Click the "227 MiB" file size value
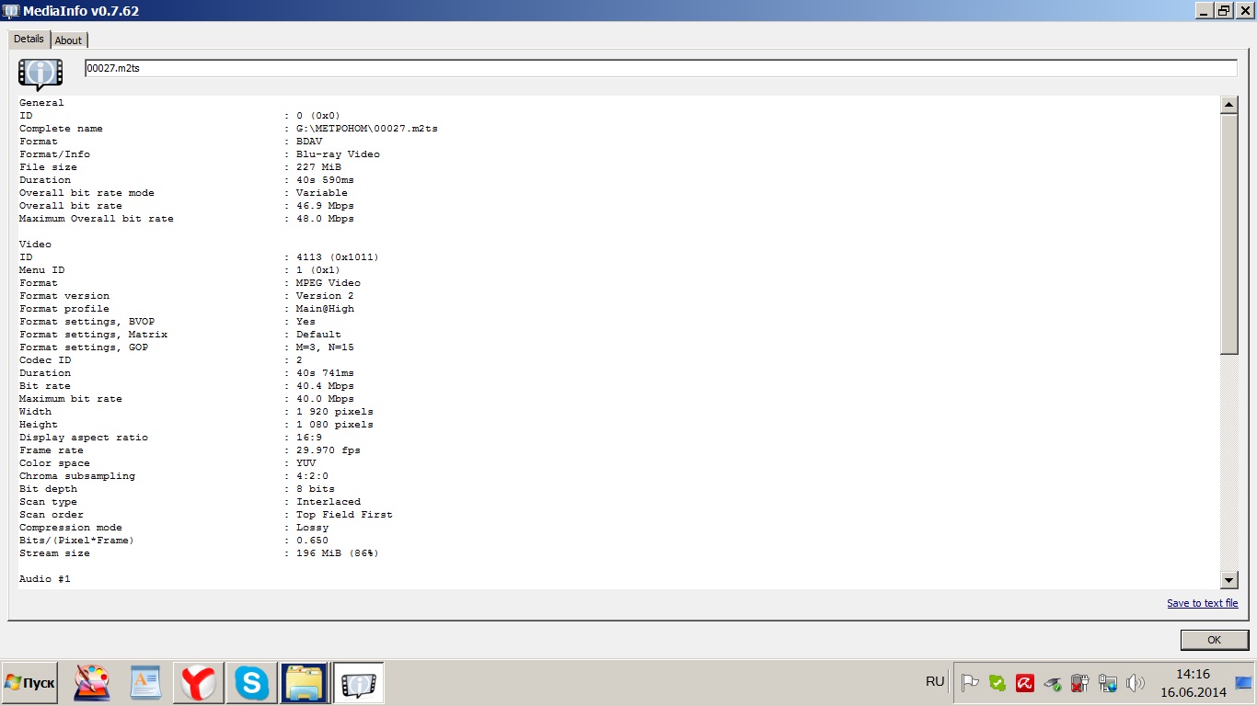The width and height of the screenshot is (1257, 706). click(x=318, y=167)
